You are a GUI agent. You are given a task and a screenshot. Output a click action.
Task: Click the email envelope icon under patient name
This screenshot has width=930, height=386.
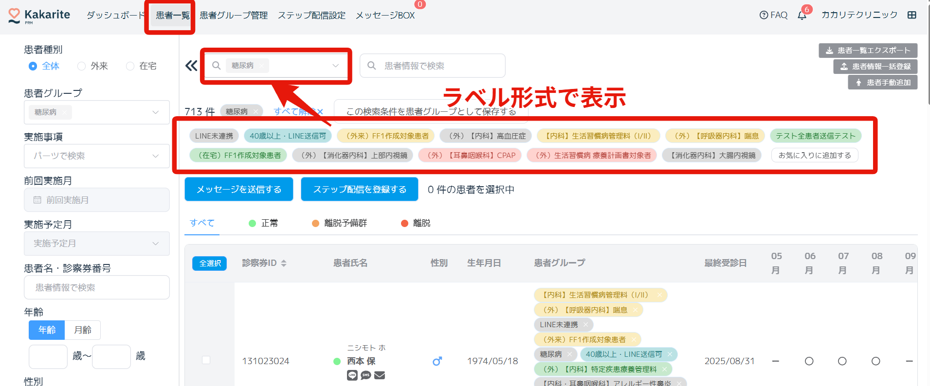(x=380, y=375)
